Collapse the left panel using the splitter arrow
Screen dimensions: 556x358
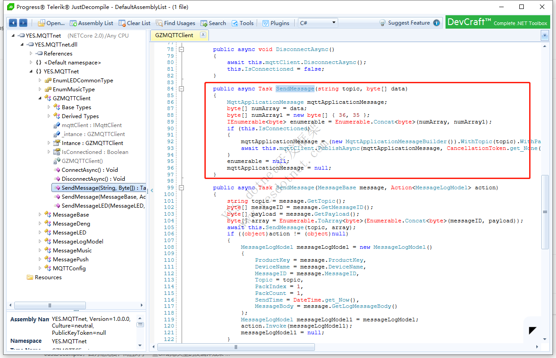(152, 190)
